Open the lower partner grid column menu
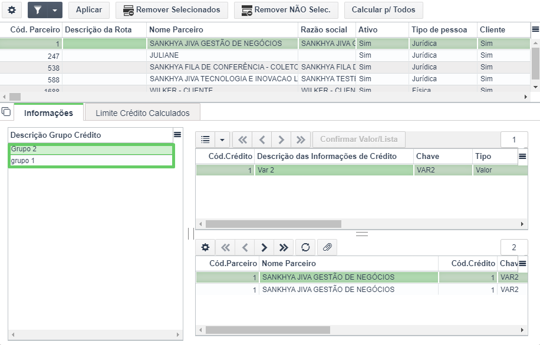Viewport: 540px width, 345px height. tap(522, 264)
